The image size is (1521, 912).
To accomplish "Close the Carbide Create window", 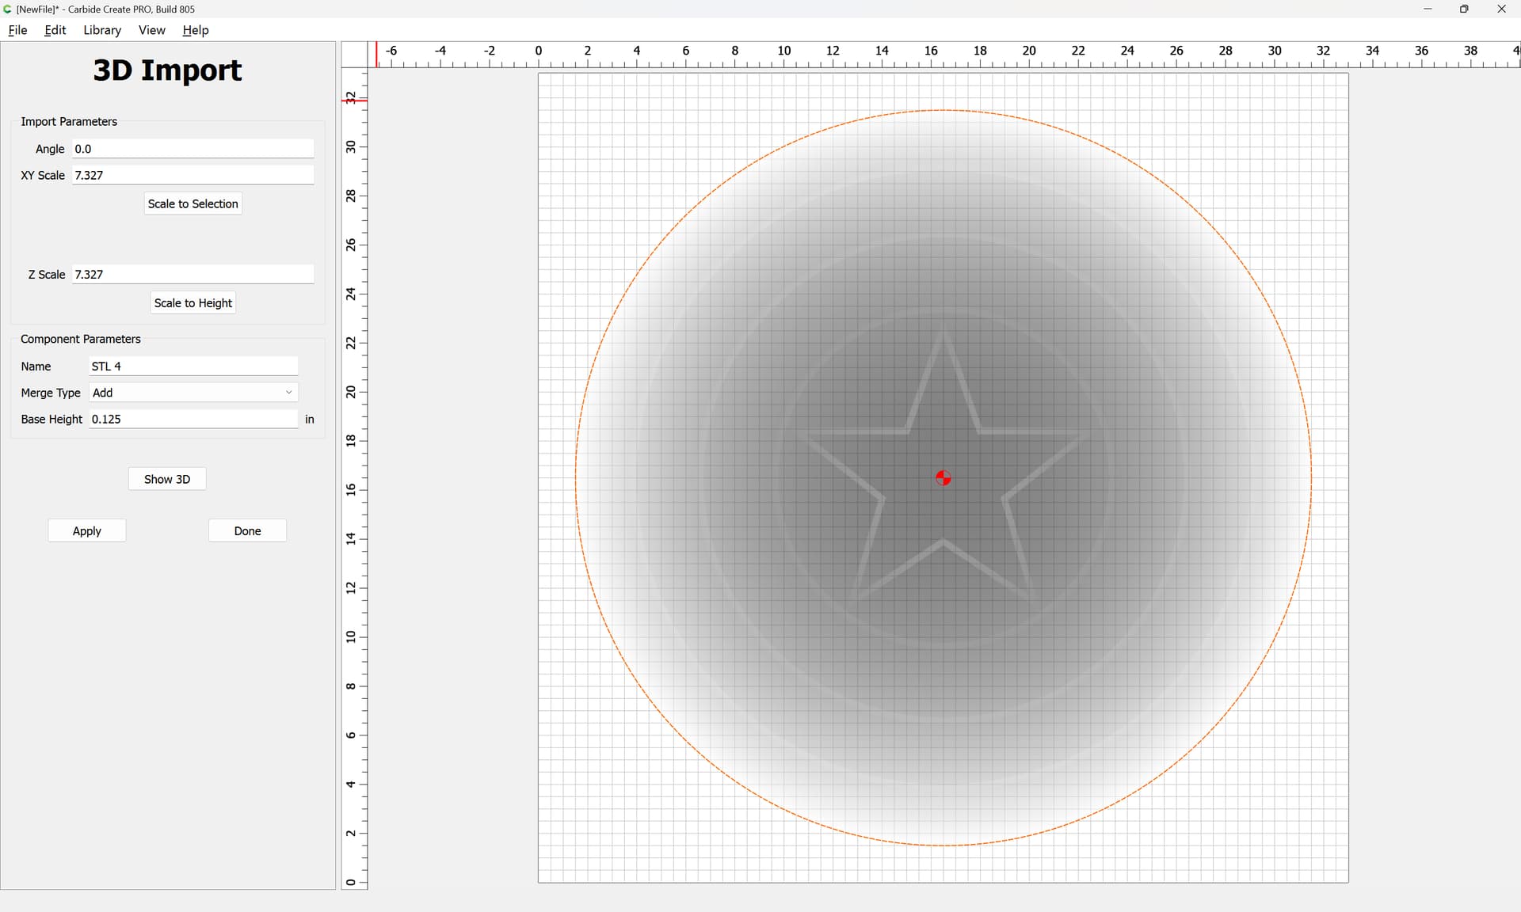I will [1501, 9].
